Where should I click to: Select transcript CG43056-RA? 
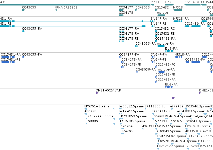(x=145, y=44)
